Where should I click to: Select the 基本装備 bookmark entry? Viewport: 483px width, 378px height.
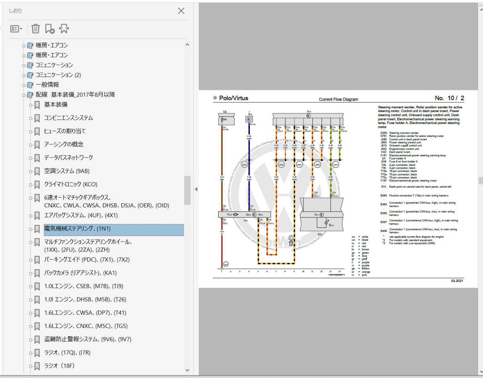pos(56,105)
